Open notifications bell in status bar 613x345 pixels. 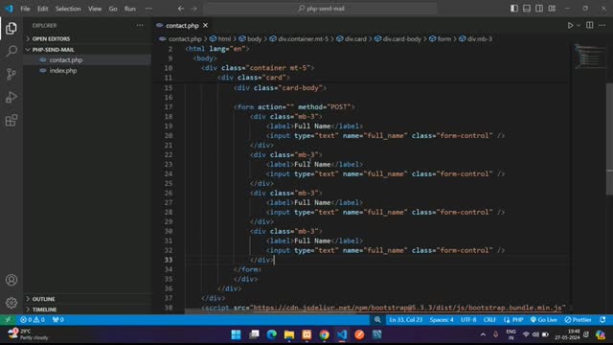coord(602,319)
